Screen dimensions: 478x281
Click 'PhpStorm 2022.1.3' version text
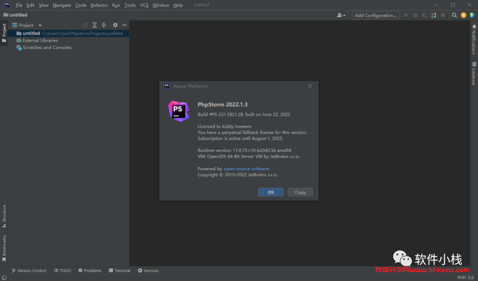pyautogui.click(x=223, y=105)
